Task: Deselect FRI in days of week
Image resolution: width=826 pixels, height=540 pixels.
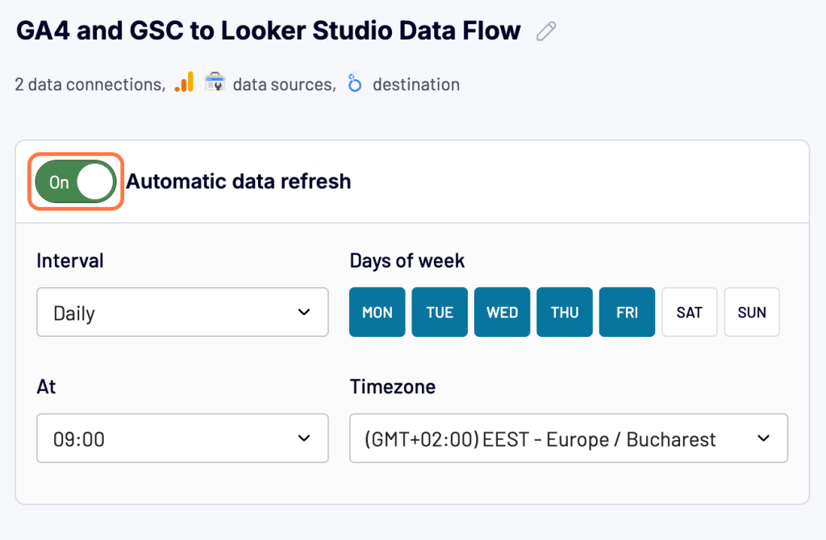Action: pyautogui.click(x=627, y=312)
